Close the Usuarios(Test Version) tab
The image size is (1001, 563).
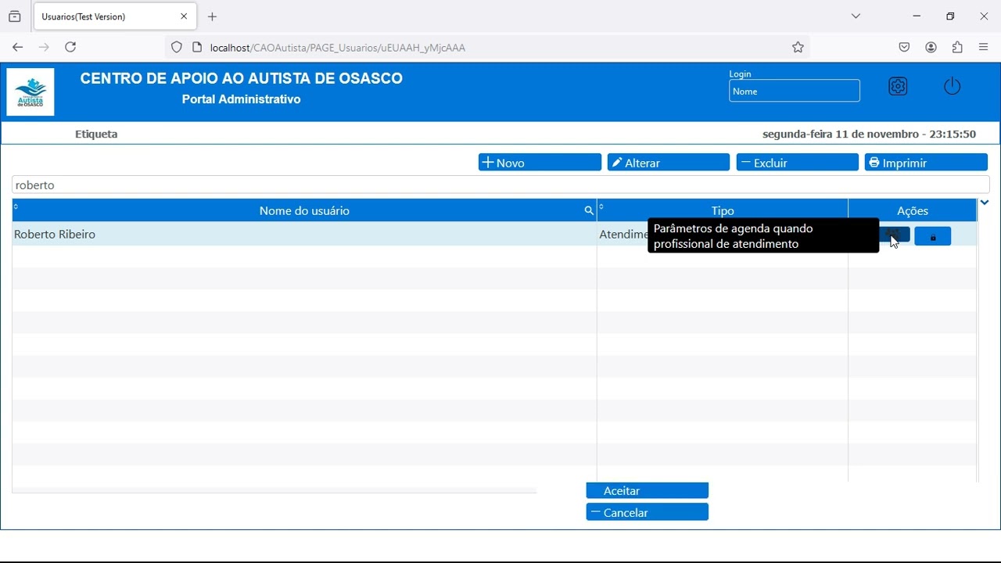(184, 16)
